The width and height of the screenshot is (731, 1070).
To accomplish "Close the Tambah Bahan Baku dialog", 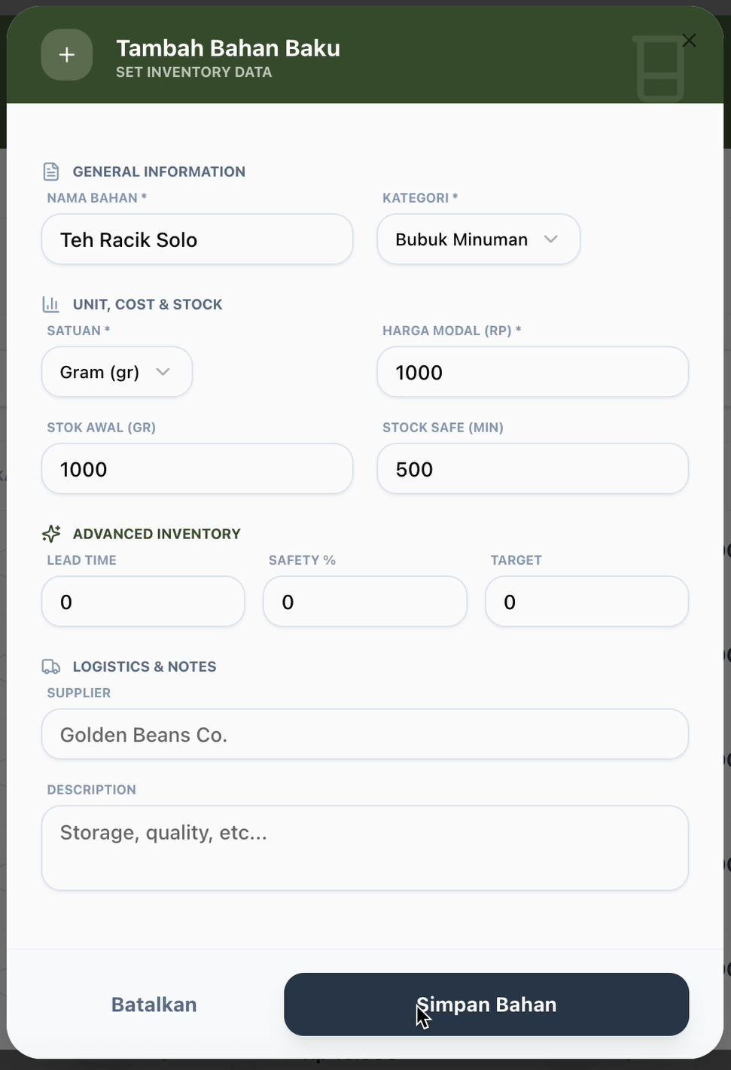I will pyautogui.click(x=689, y=41).
